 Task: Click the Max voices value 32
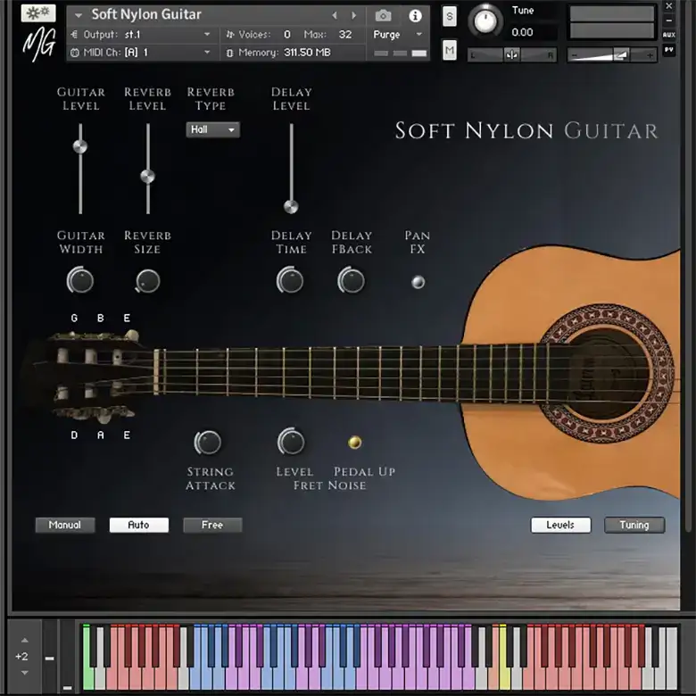click(x=345, y=34)
